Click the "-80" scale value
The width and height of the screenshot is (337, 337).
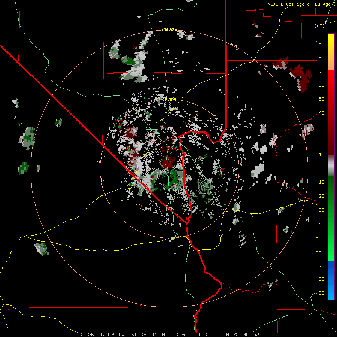[x=320, y=279]
